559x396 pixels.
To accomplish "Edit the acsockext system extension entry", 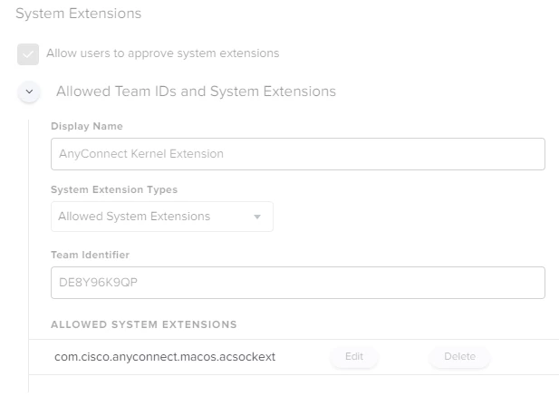I will [354, 356].
